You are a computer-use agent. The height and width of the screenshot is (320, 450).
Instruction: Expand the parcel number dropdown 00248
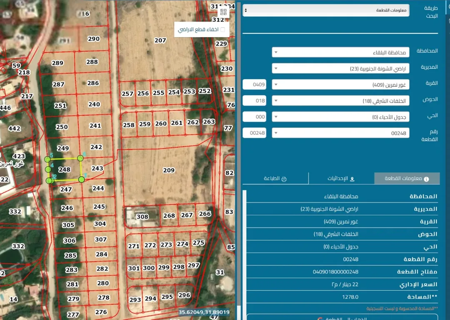340,133
